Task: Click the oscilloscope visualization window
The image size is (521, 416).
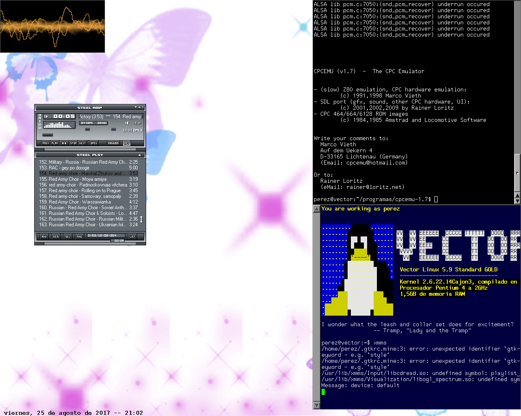Action: 53,26
